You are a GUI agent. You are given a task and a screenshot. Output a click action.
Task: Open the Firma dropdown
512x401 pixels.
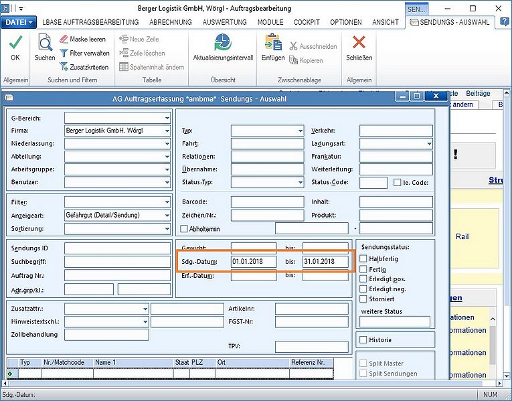167,131
